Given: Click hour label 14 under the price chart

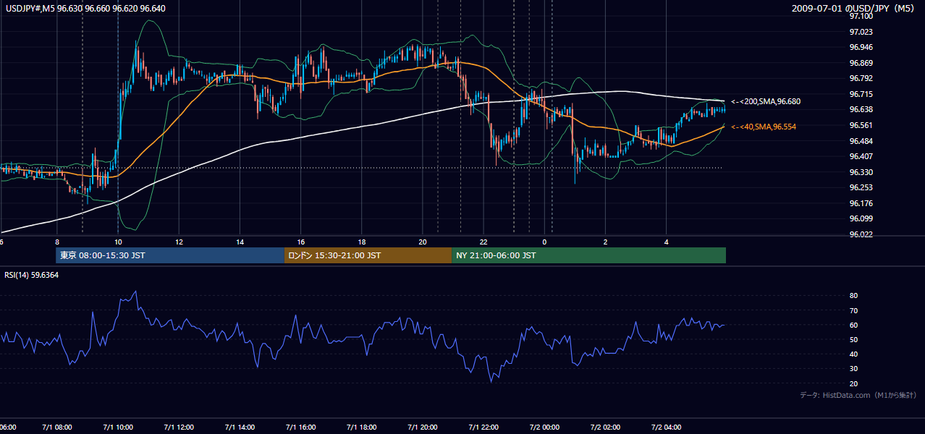Looking at the screenshot, I should pyautogui.click(x=240, y=242).
